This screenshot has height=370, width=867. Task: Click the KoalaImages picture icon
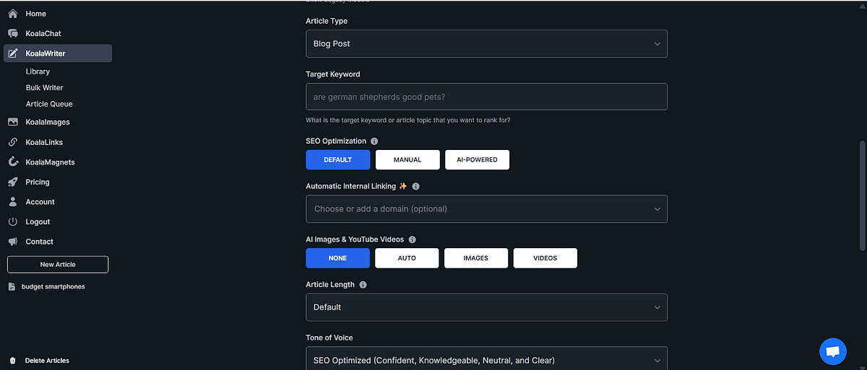(13, 122)
